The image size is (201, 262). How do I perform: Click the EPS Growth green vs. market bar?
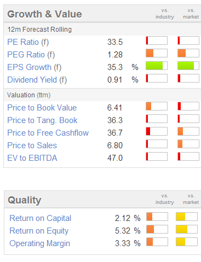click(x=188, y=66)
